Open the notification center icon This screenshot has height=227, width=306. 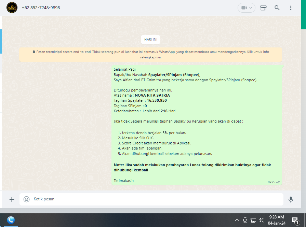pos(295,221)
